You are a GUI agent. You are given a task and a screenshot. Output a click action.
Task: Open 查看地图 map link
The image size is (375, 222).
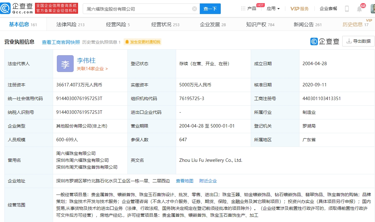click(185, 181)
